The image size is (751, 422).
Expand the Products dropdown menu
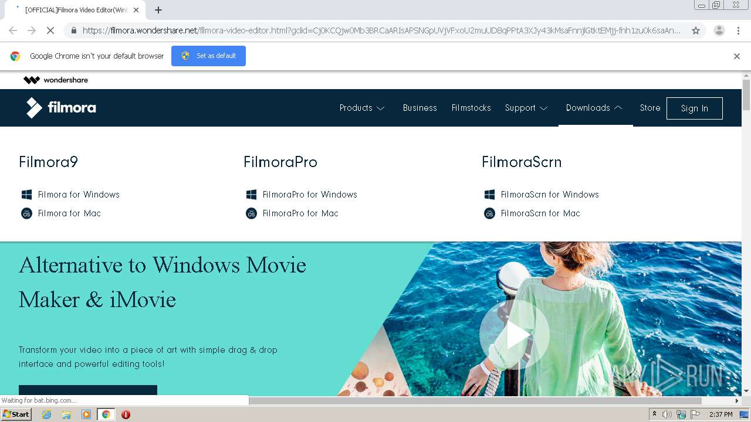point(362,108)
